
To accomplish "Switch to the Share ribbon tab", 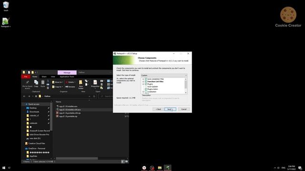I will [44, 76].
